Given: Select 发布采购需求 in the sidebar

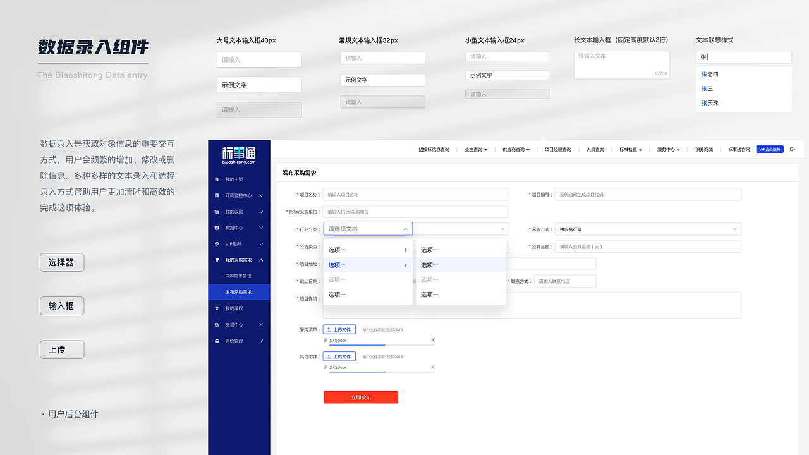Looking at the screenshot, I should tap(238, 292).
